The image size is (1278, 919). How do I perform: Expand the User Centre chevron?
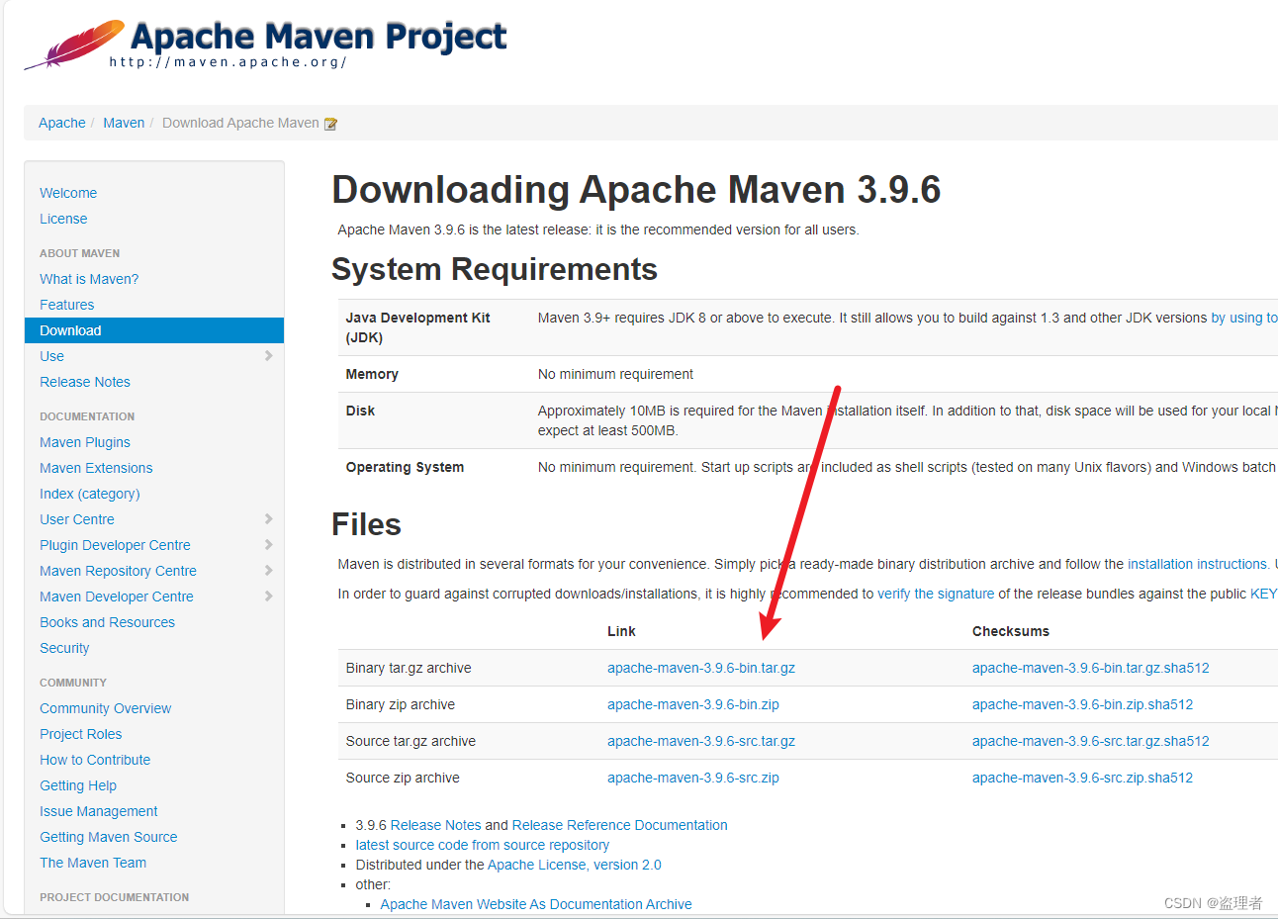pyautogui.click(x=268, y=518)
